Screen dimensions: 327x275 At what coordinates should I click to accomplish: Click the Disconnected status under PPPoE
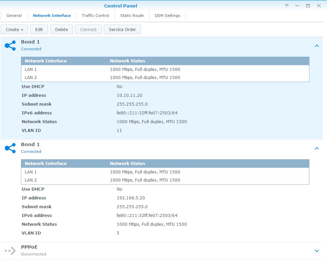point(33,254)
